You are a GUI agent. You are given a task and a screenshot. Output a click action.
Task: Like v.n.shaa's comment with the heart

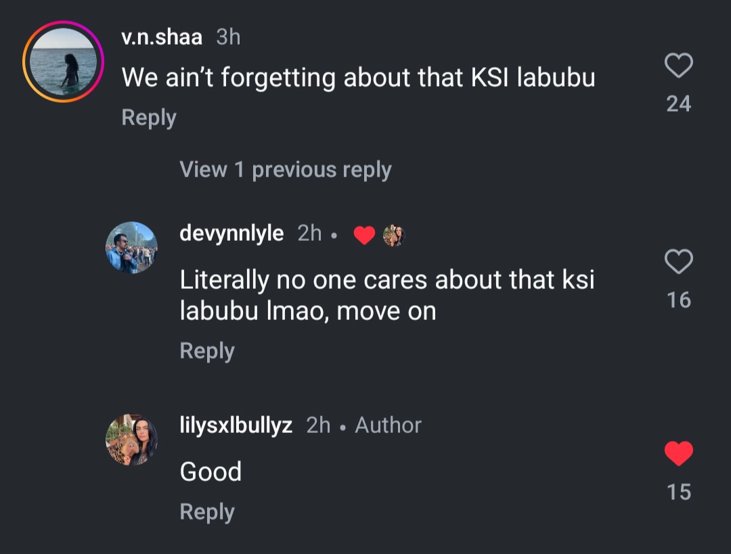point(678,66)
